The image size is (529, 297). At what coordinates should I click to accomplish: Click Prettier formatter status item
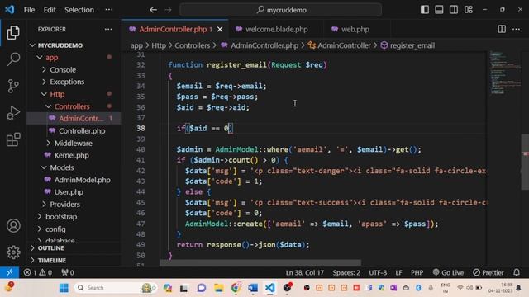point(488,272)
